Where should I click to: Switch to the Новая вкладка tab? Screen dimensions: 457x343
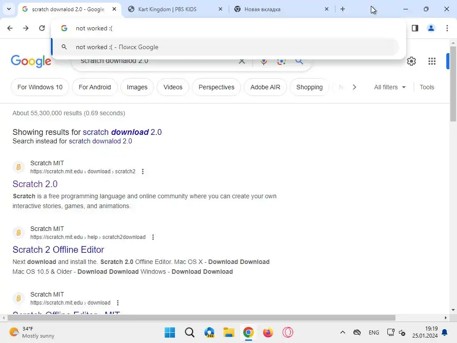282,9
